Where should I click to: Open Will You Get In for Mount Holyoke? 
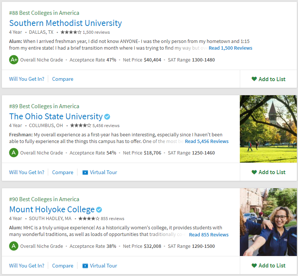point(27,266)
